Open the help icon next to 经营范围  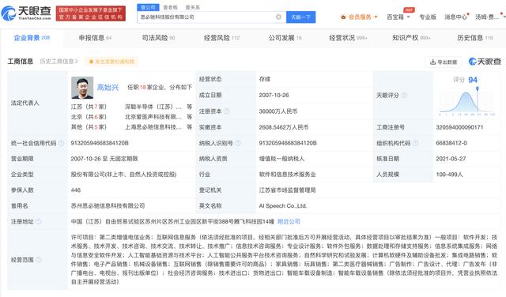click(x=39, y=260)
